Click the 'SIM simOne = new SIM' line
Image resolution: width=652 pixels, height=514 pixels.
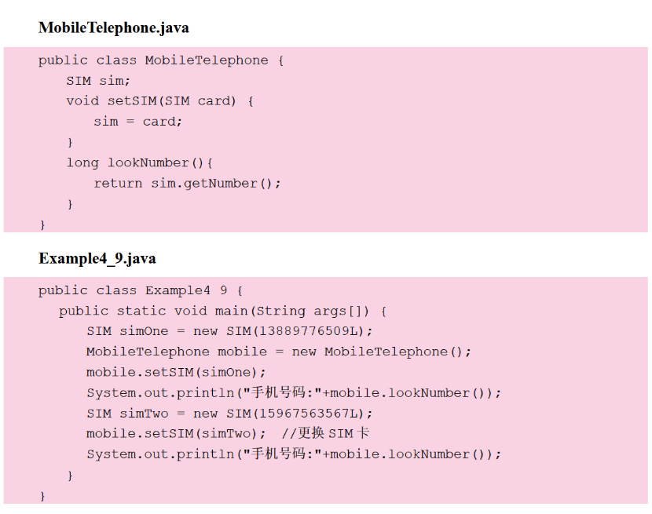pos(229,331)
